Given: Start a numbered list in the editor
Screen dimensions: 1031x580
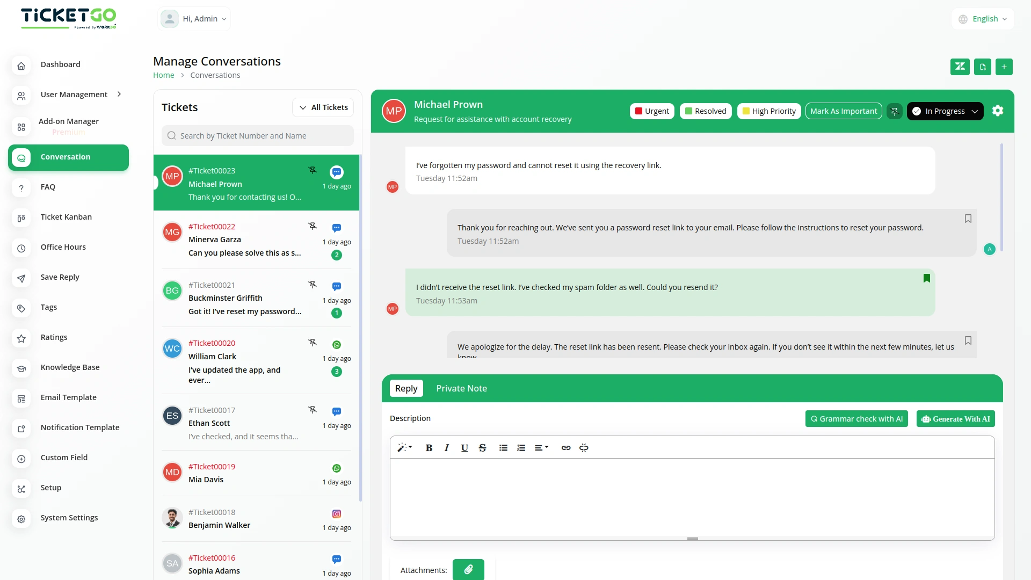Looking at the screenshot, I should pyautogui.click(x=521, y=447).
